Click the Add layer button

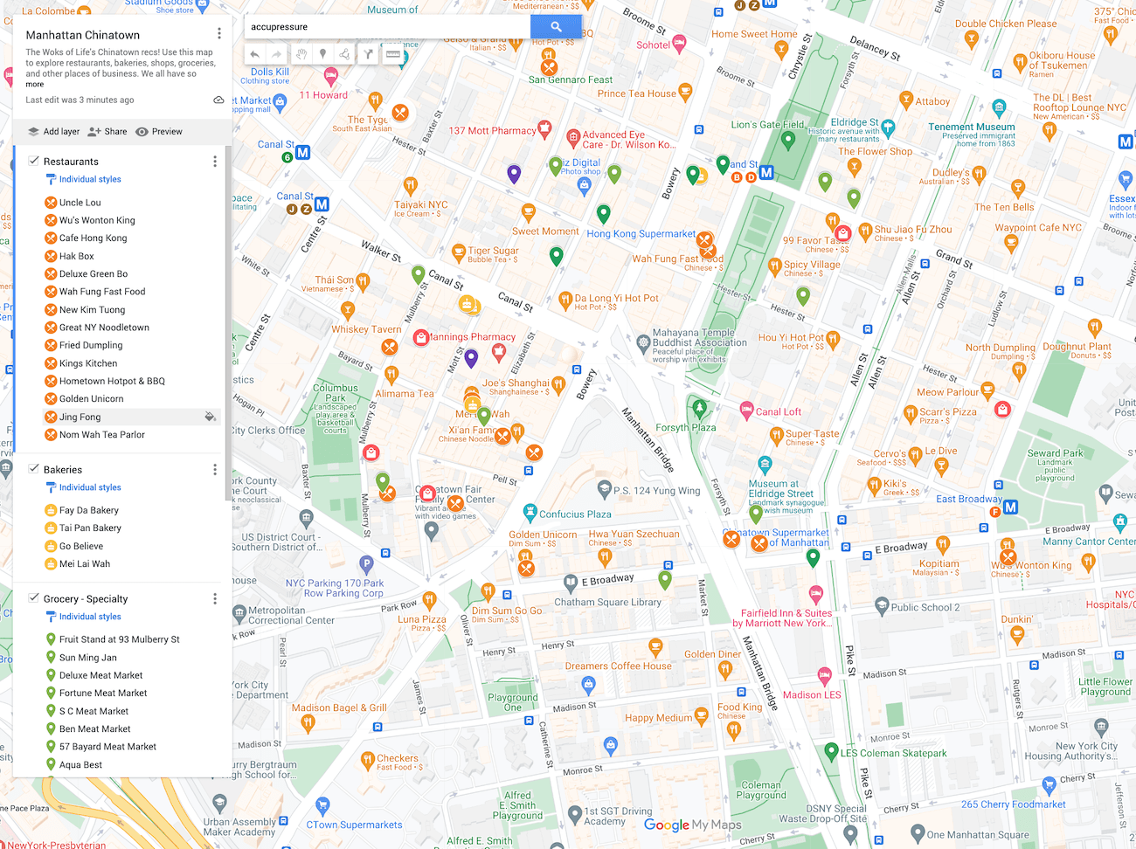(x=53, y=132)
